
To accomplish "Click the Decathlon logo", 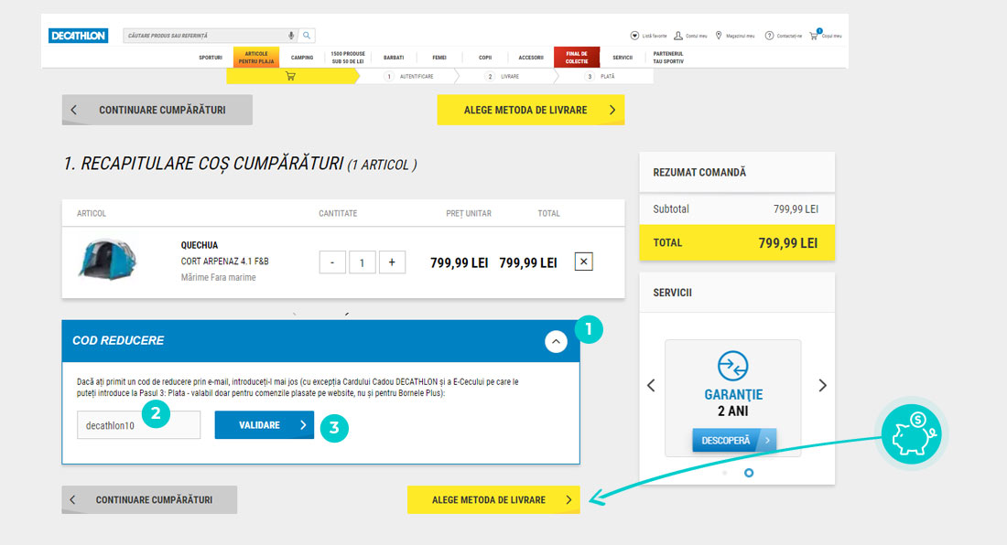I will 79,36.
